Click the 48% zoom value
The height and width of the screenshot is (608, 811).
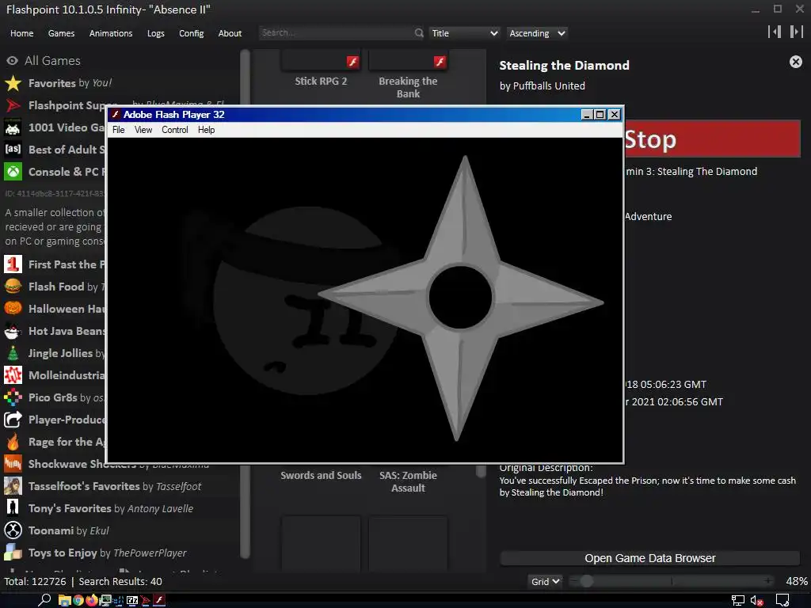click(x=797, y=581)
